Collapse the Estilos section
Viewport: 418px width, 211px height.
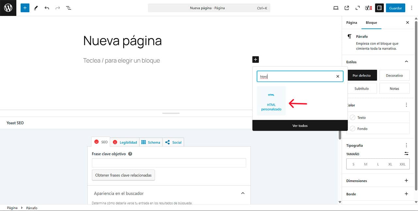tap(406, 62)
